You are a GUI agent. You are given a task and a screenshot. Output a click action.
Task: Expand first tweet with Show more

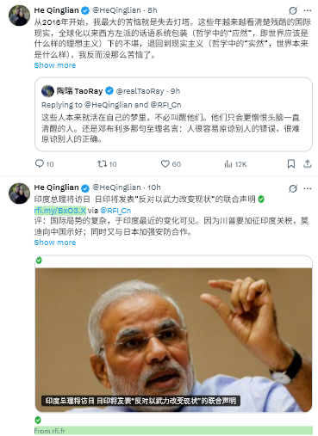pos(55,65)
